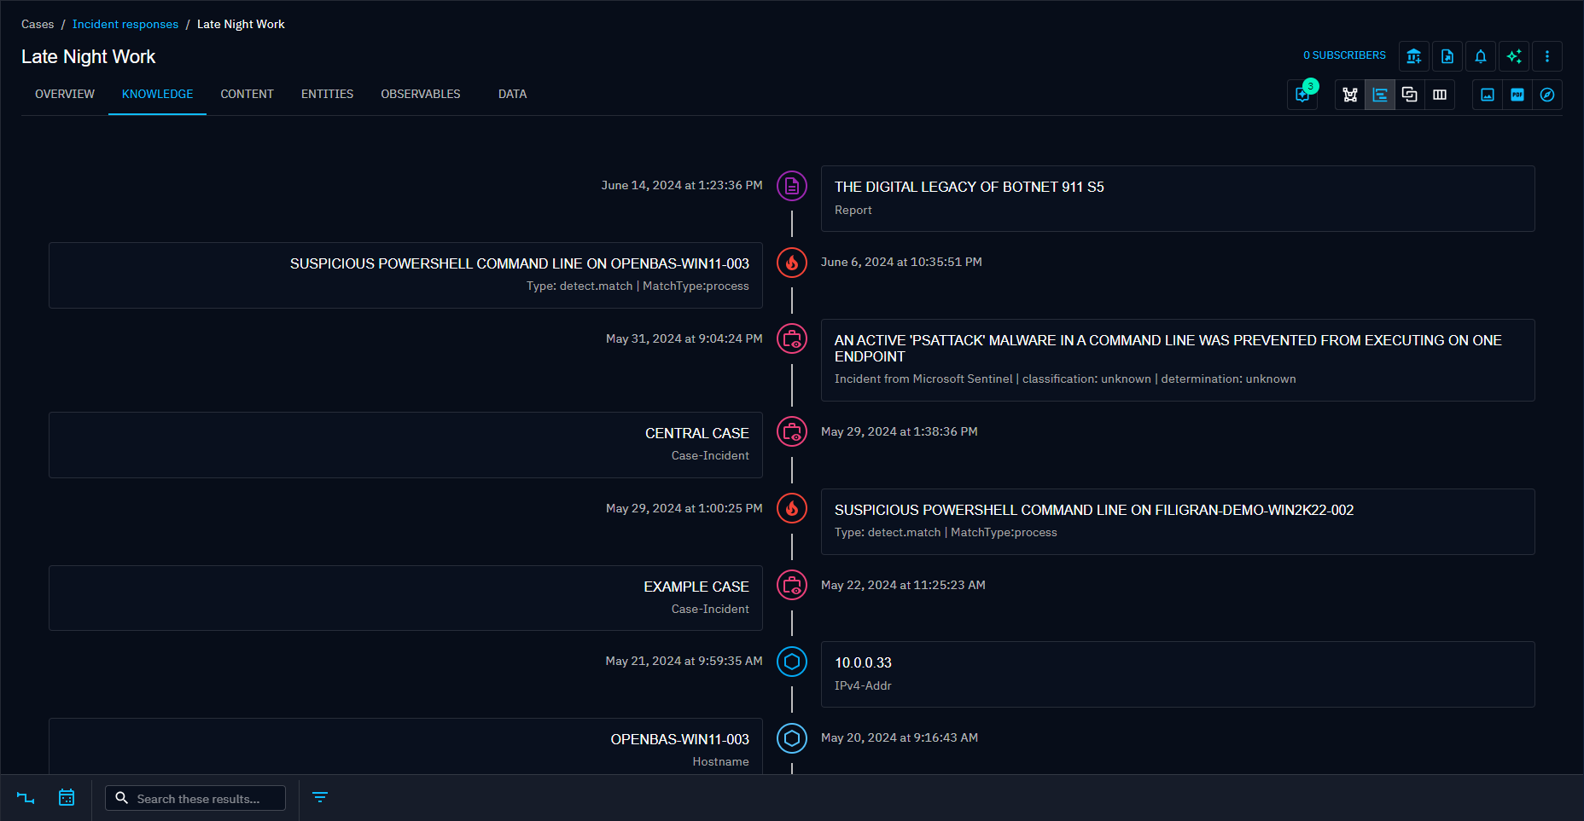
Task: Click the AI sparkle insights button
Action: click(1513, 56)
